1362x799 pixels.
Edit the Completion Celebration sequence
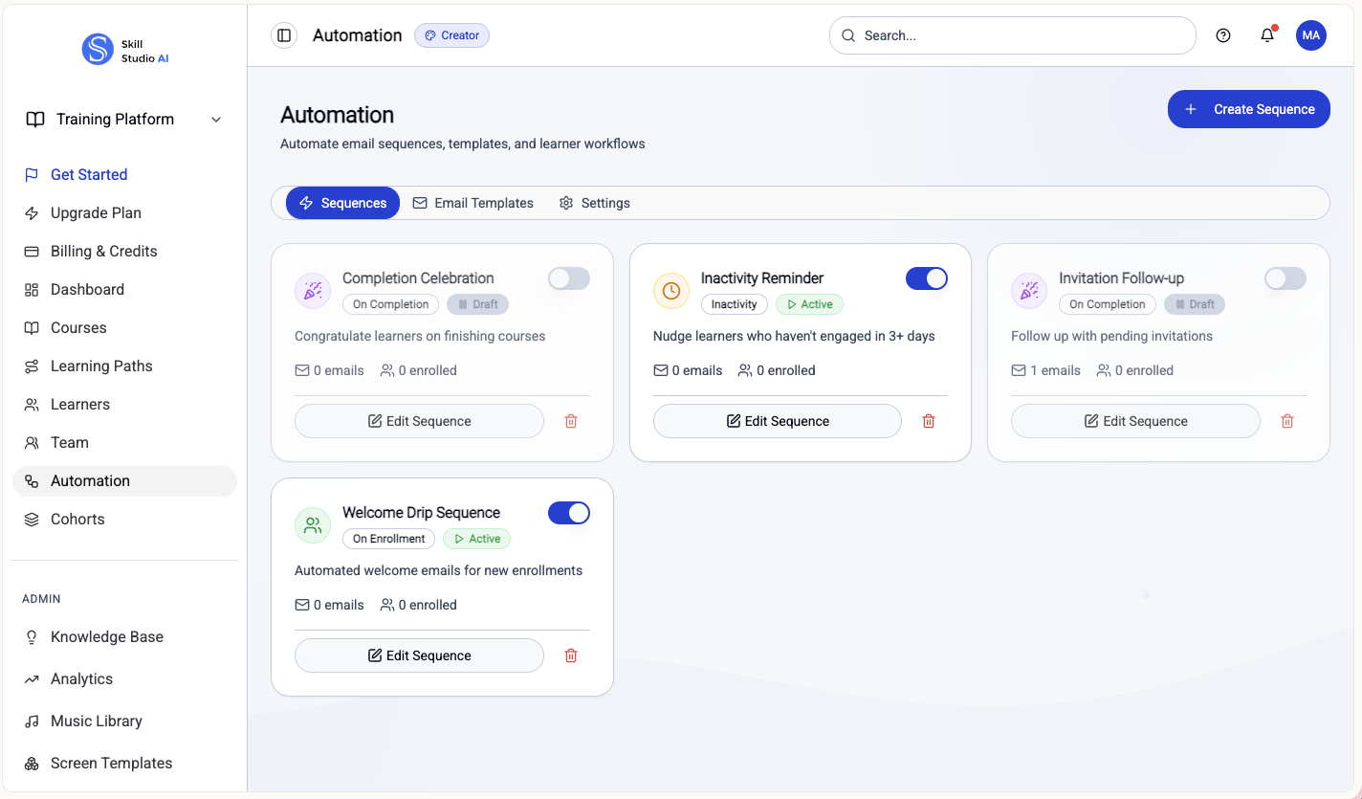point(419,421)
